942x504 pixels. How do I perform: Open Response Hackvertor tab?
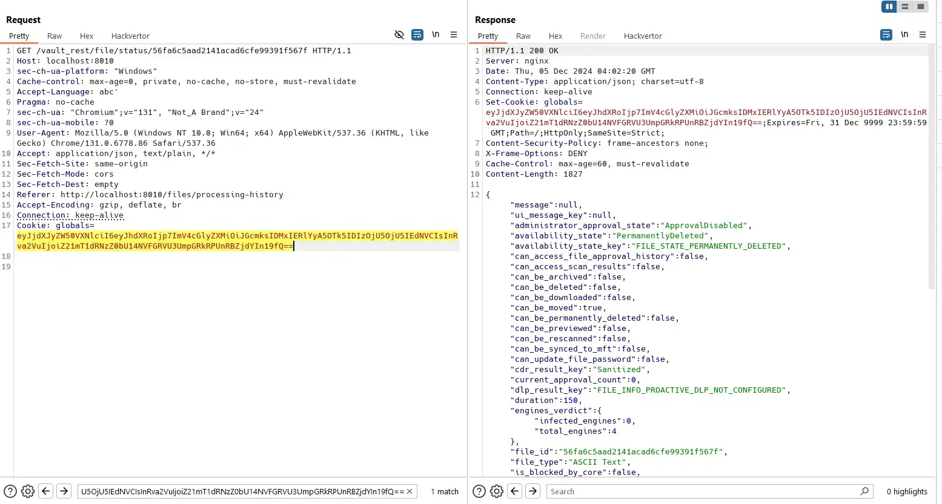pos(643,36)
